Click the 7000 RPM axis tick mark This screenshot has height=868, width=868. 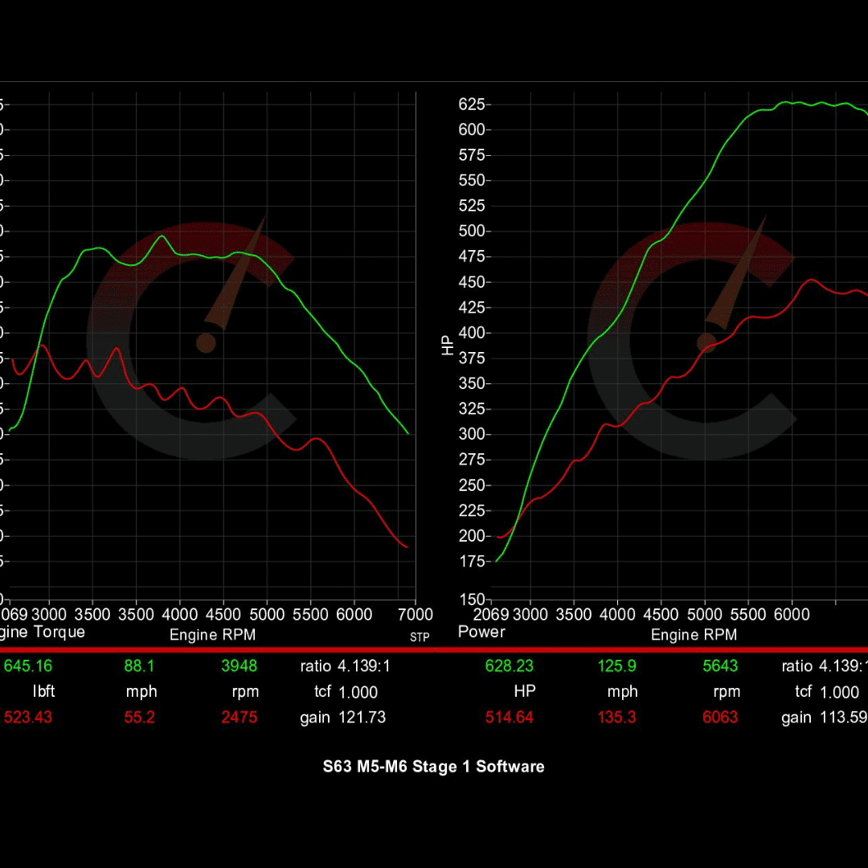[x=416, y=614]
